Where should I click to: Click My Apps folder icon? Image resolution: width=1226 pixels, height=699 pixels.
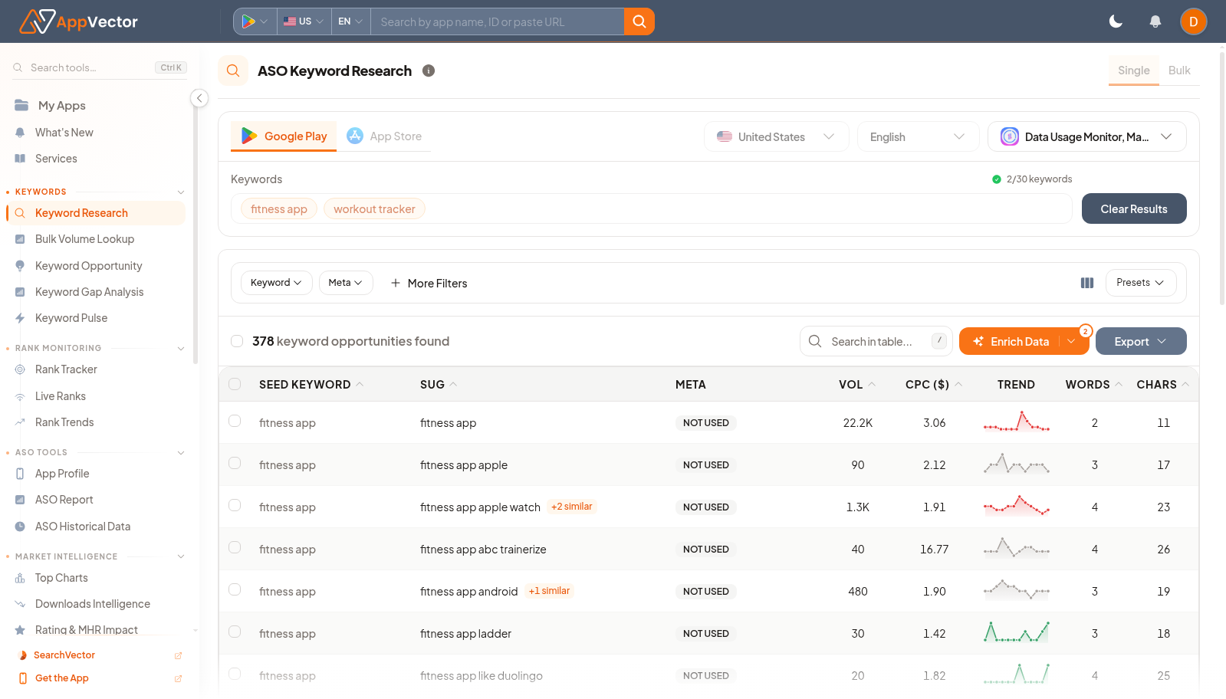21,105
